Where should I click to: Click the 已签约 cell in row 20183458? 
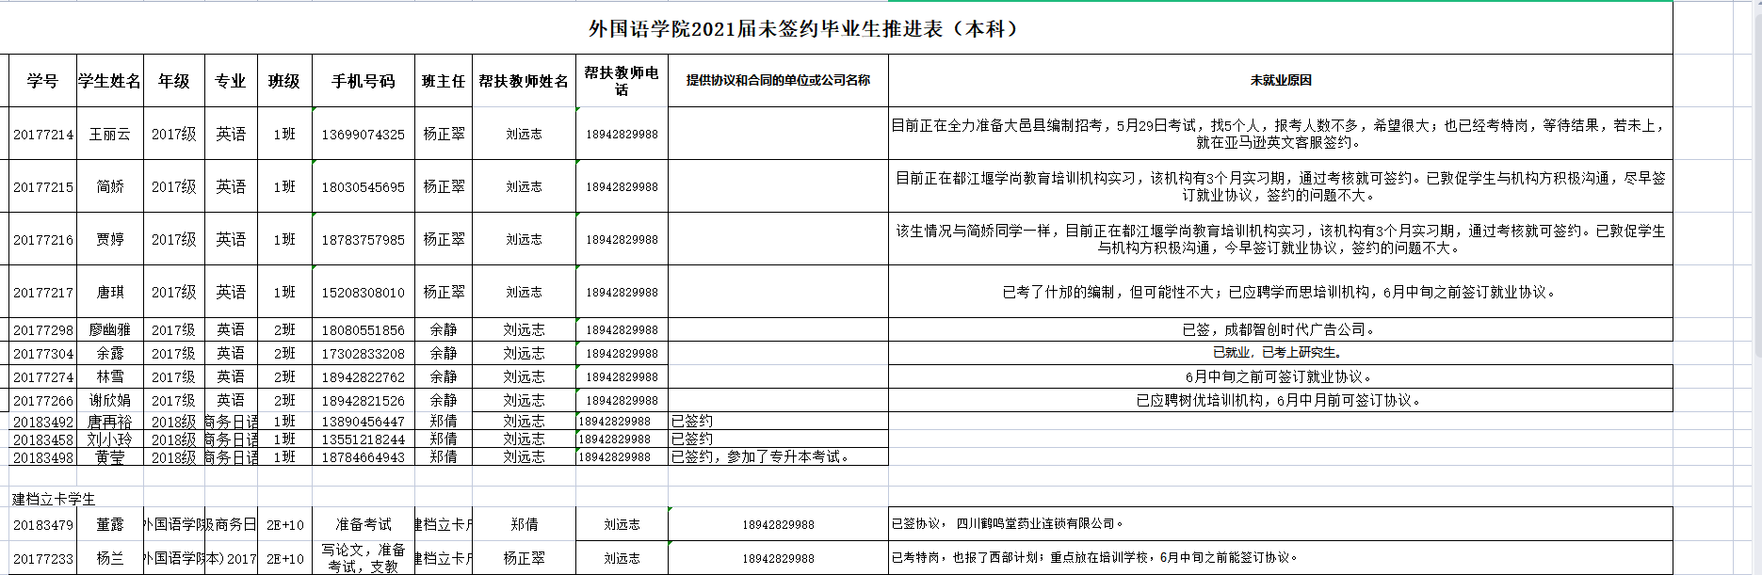[778, 439]
